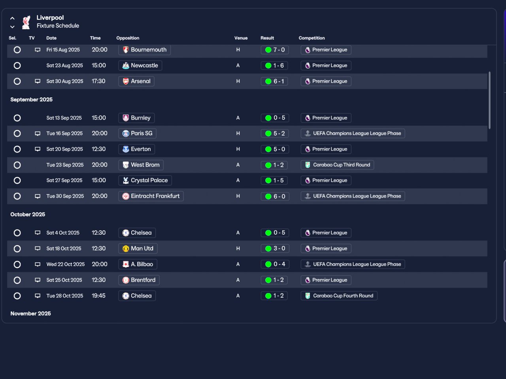
Task: Select the Paris SG fixture radio button
Action: pos(17,133)
